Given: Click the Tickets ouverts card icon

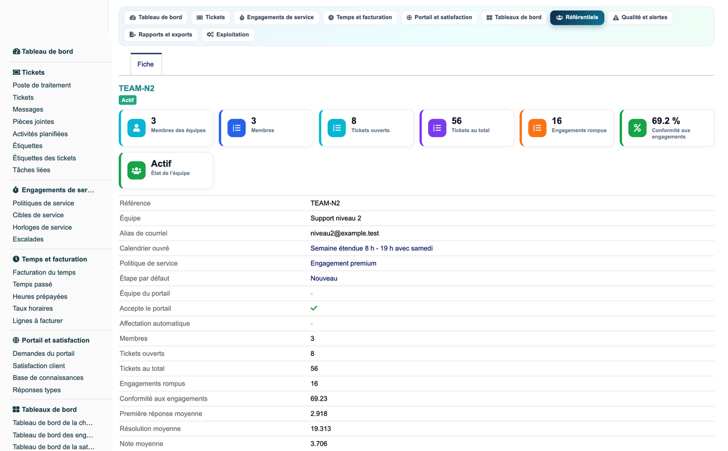Looking at the screenshot, I should coord(337,128).
